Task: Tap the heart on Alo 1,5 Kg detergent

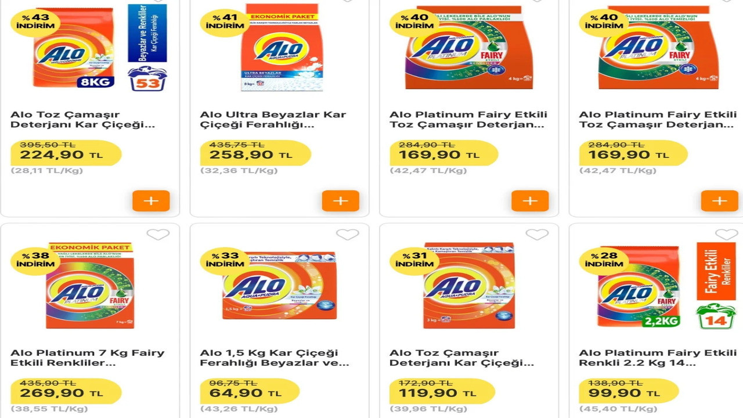Action: tap(348, 235)
